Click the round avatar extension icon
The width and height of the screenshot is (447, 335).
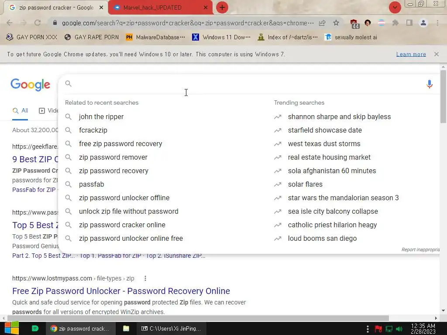(368, 23)
